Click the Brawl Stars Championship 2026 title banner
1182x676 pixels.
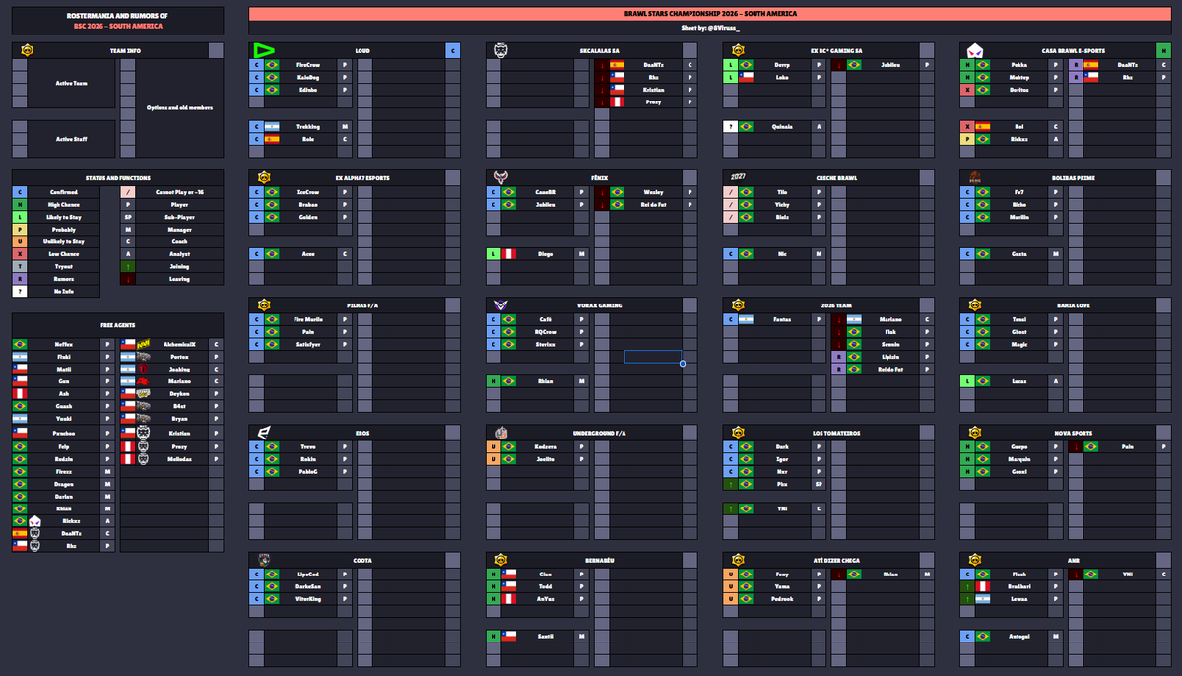[710, 14]
